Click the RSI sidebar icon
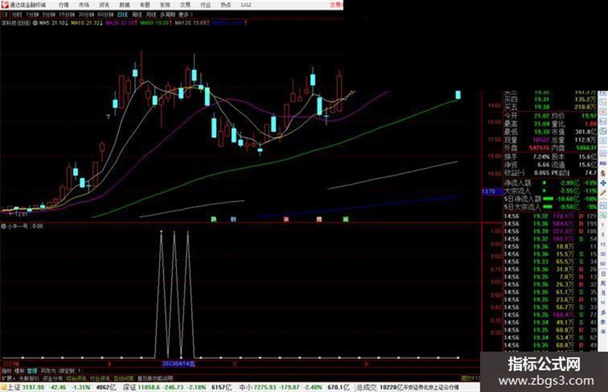 [x=603, y=163]
